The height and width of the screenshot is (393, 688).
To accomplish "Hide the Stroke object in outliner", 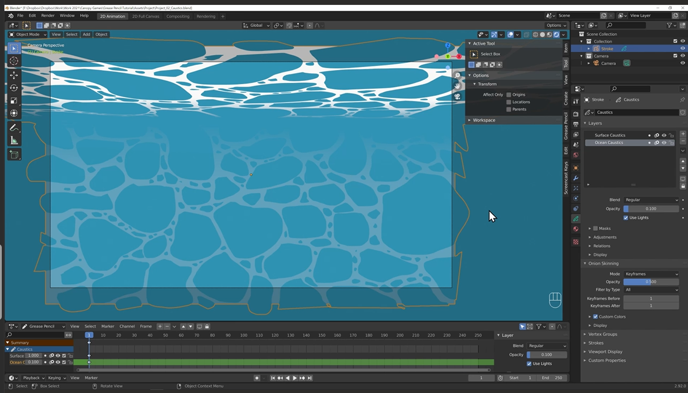I will point(682,49).
